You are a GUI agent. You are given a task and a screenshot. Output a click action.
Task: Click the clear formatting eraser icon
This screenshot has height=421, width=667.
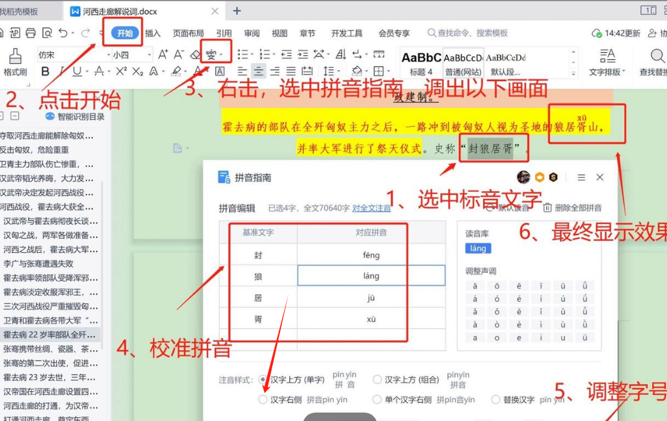point(195,55)
